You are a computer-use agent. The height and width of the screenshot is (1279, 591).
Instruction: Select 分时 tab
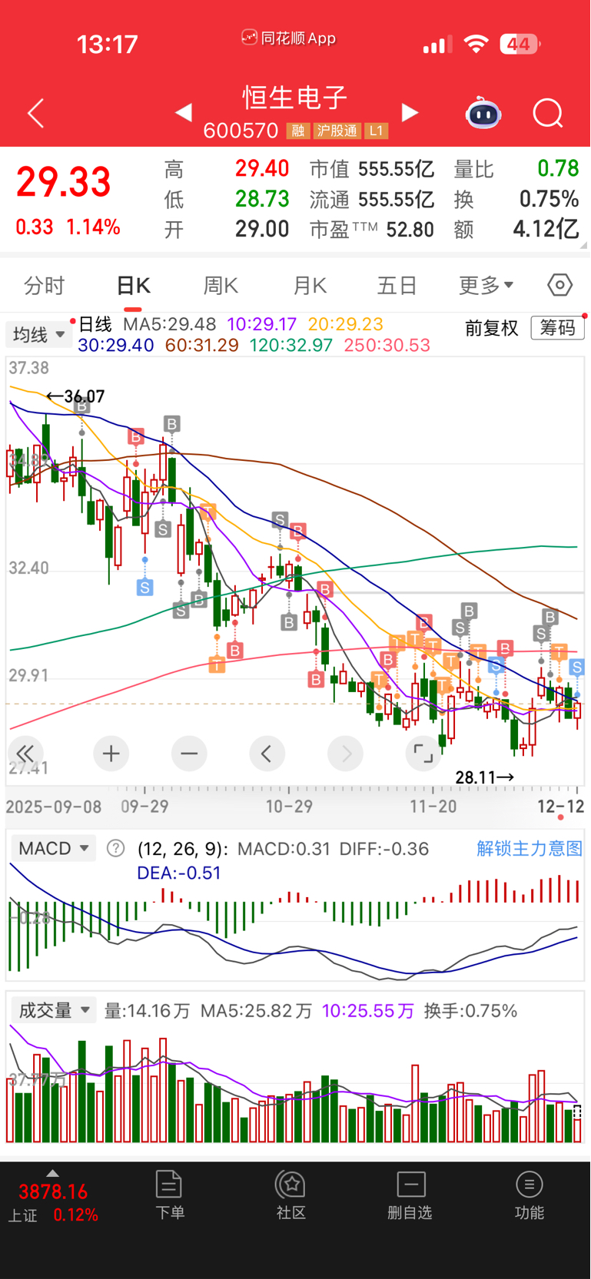[x=44, y=286]
